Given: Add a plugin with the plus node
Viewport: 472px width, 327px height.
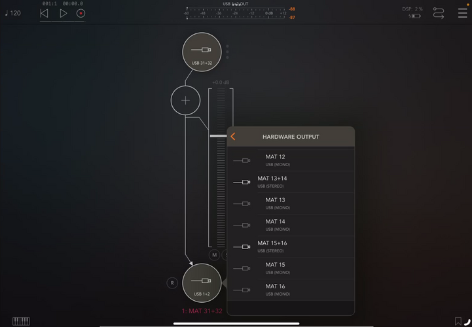Looking at the screenshot, I should point(185,100).
